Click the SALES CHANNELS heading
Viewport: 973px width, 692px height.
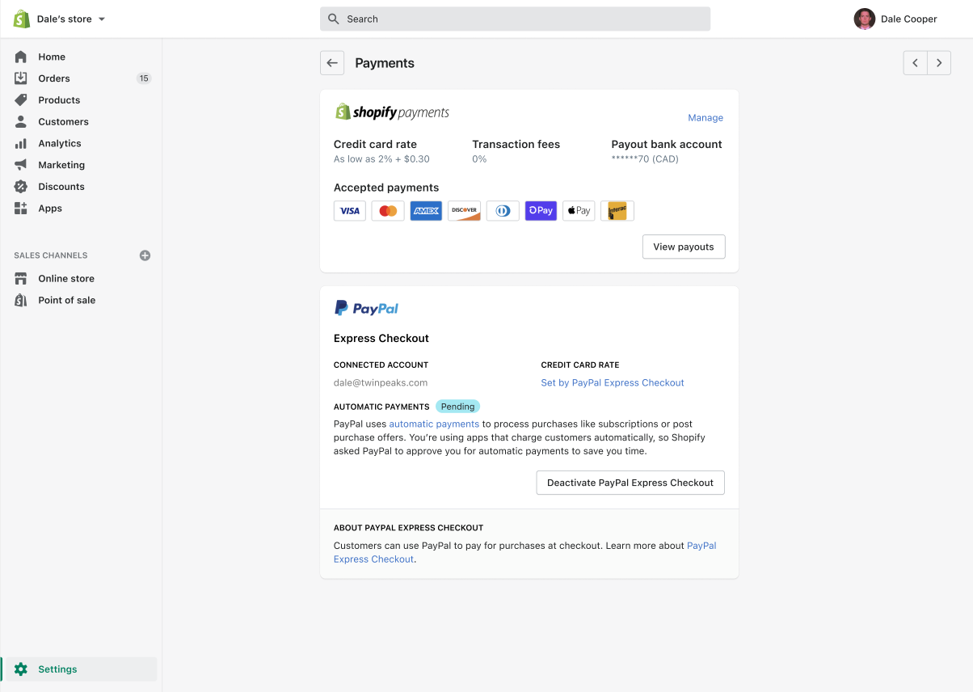51,255
